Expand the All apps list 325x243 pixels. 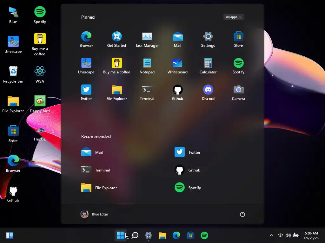click(233, 17)
